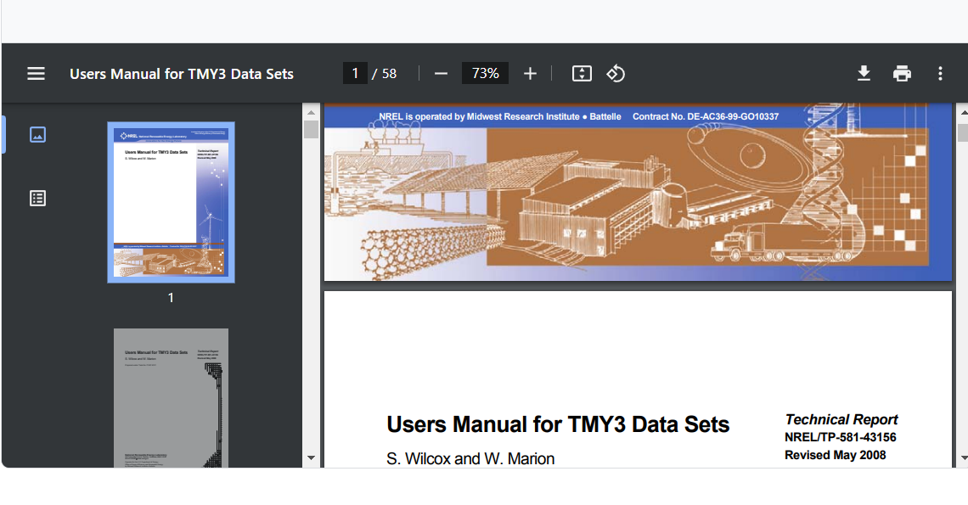The image size is (968, 505).
Task: Toggle the sidebar with the hamburger menu icon
Action: (x=36, y=74)
